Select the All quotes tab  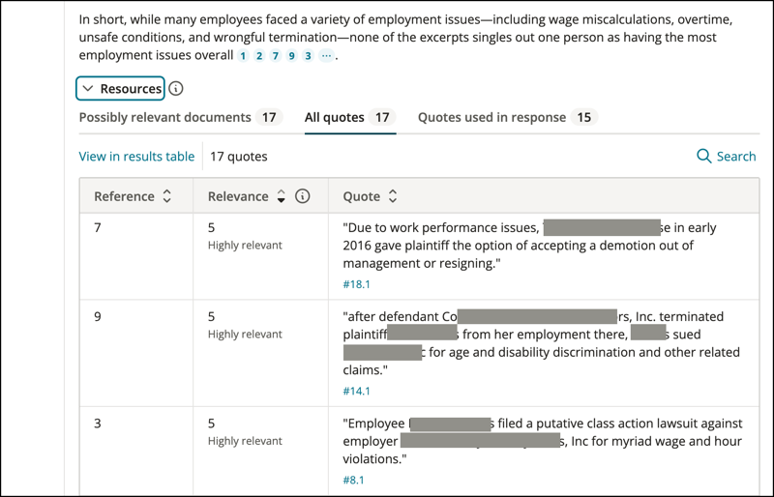(x=350, y=117)
